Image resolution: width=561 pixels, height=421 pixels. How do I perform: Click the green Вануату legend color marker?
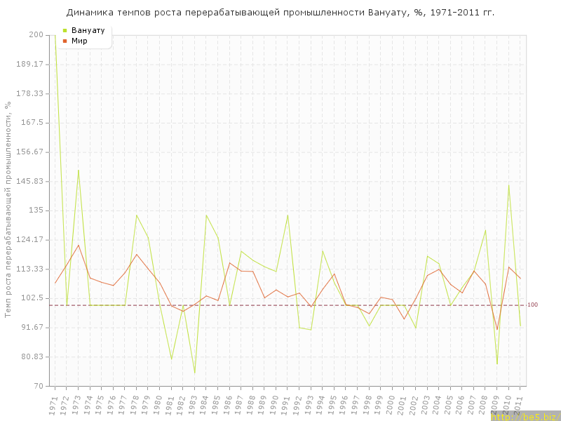click(65, 31)
